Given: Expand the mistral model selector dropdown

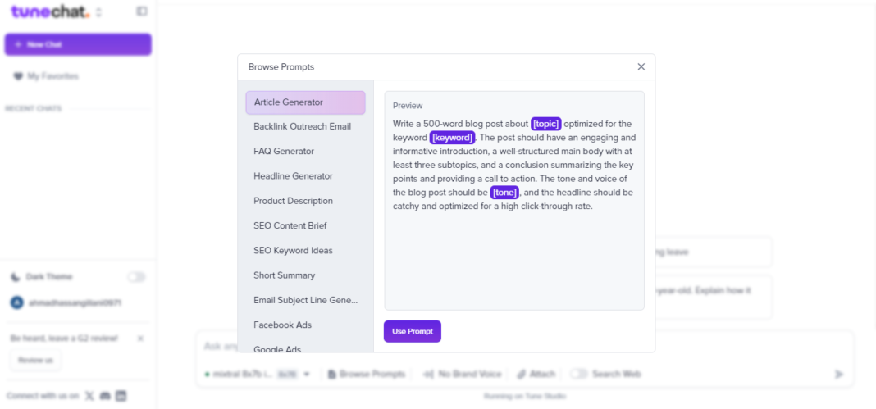Looking at the screenshot, I should tap(307, 374).
